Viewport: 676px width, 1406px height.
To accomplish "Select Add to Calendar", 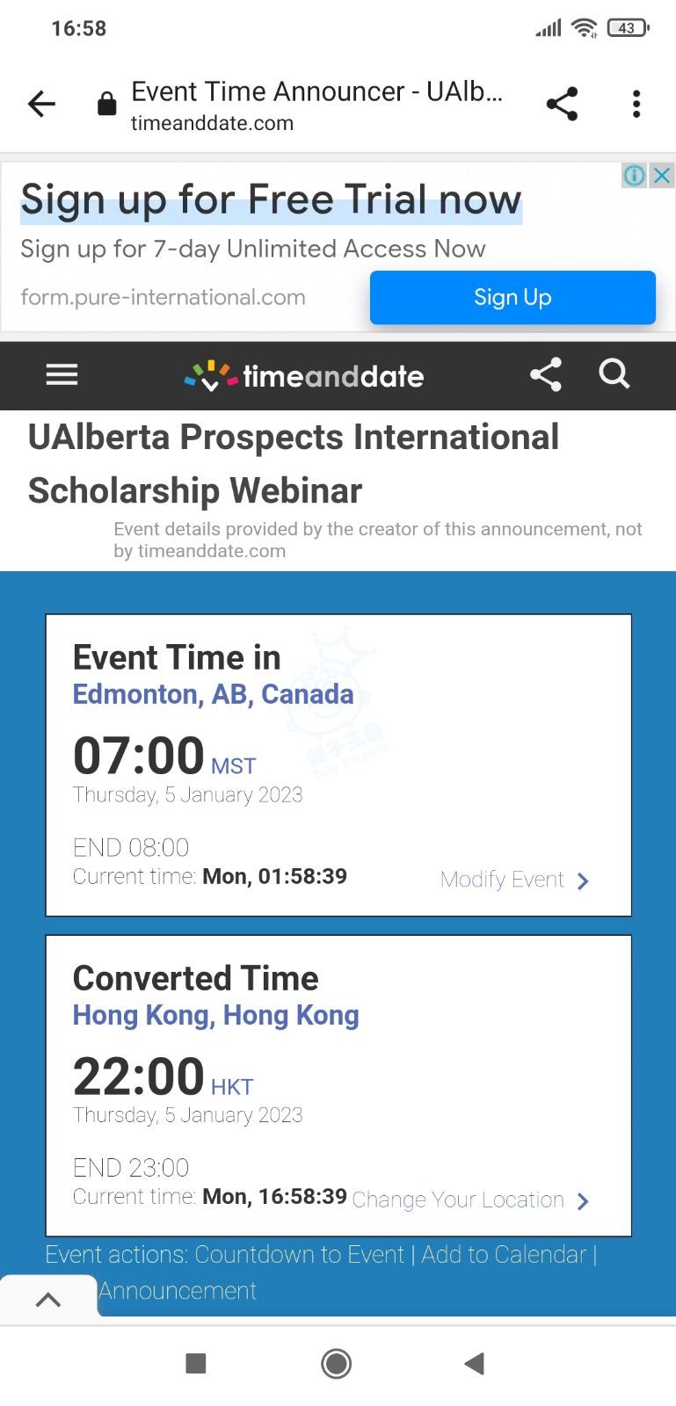I will [x=503, y=1254].
